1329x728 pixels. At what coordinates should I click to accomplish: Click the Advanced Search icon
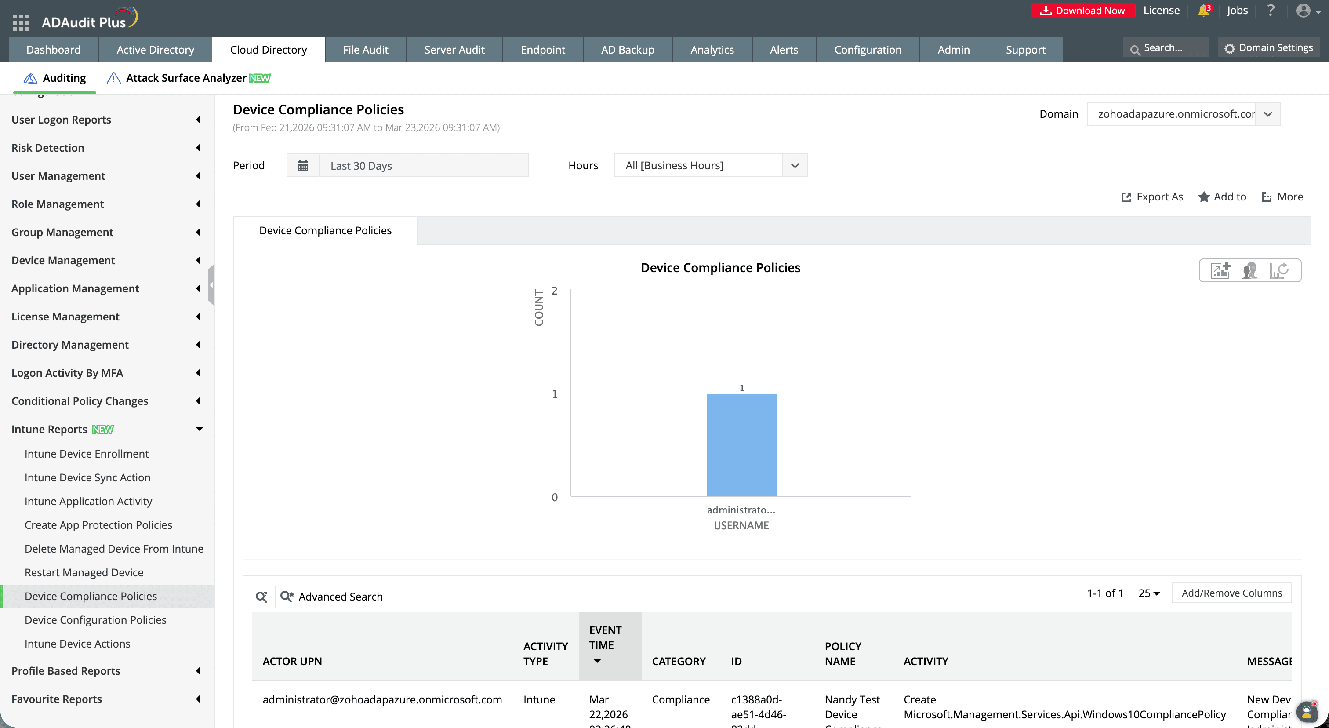pos(287,597)
